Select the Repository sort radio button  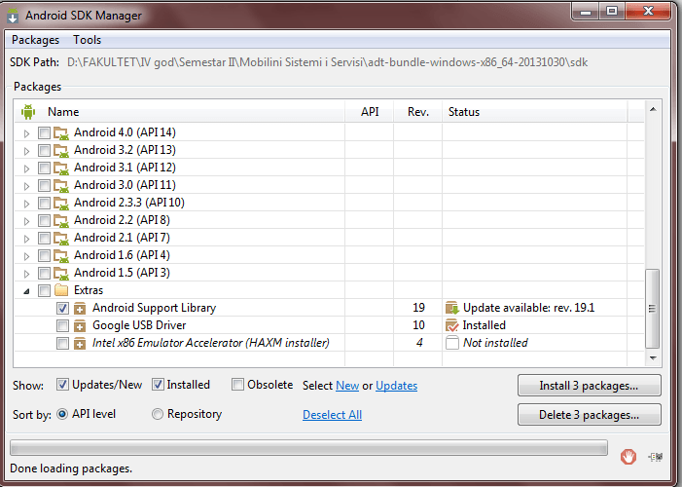tap(158, 414)
